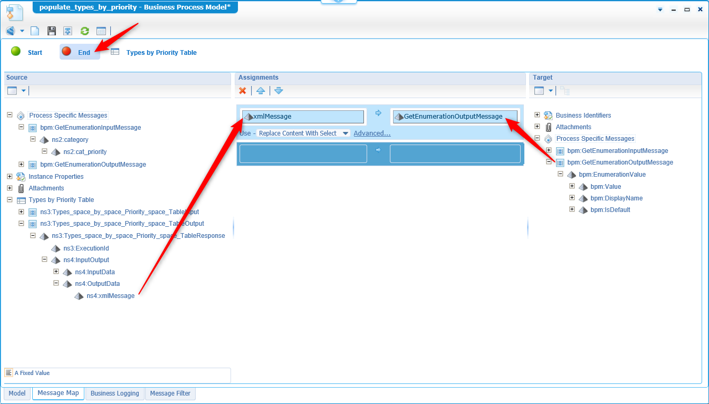Open the Model tab
This screenshot has height=404, width=709.
coord(17,393)
